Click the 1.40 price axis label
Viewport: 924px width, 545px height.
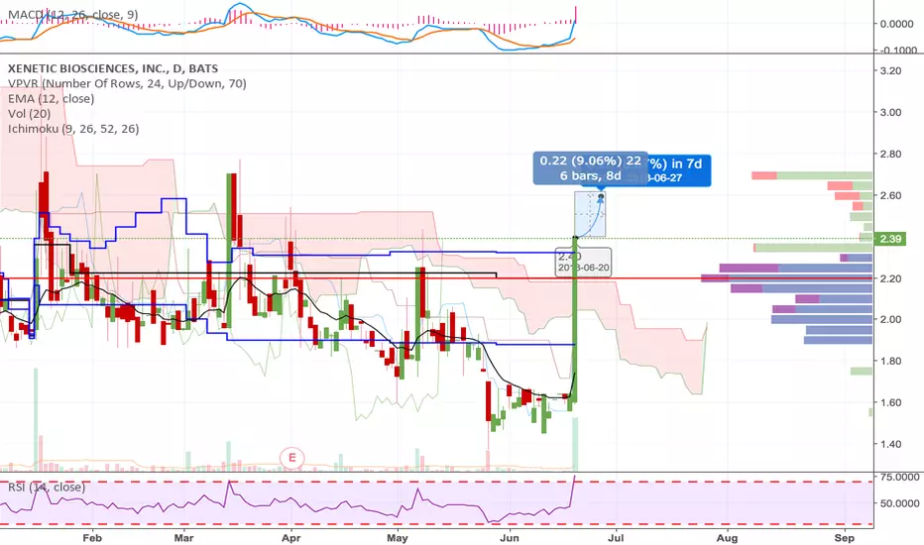pos(890,444)
